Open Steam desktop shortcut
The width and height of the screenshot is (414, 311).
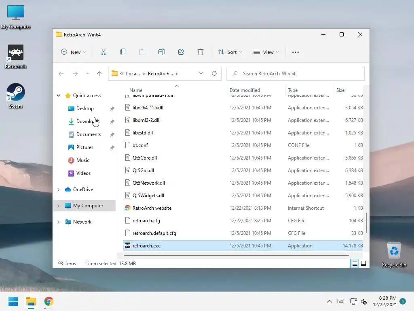(16, 96)
